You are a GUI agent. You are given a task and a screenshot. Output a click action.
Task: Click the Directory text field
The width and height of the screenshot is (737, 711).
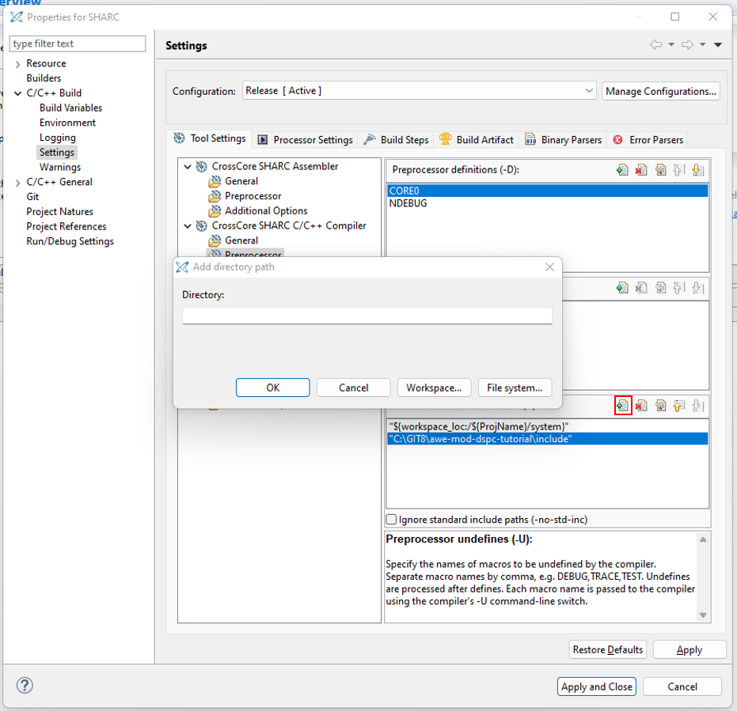[367, 316]
